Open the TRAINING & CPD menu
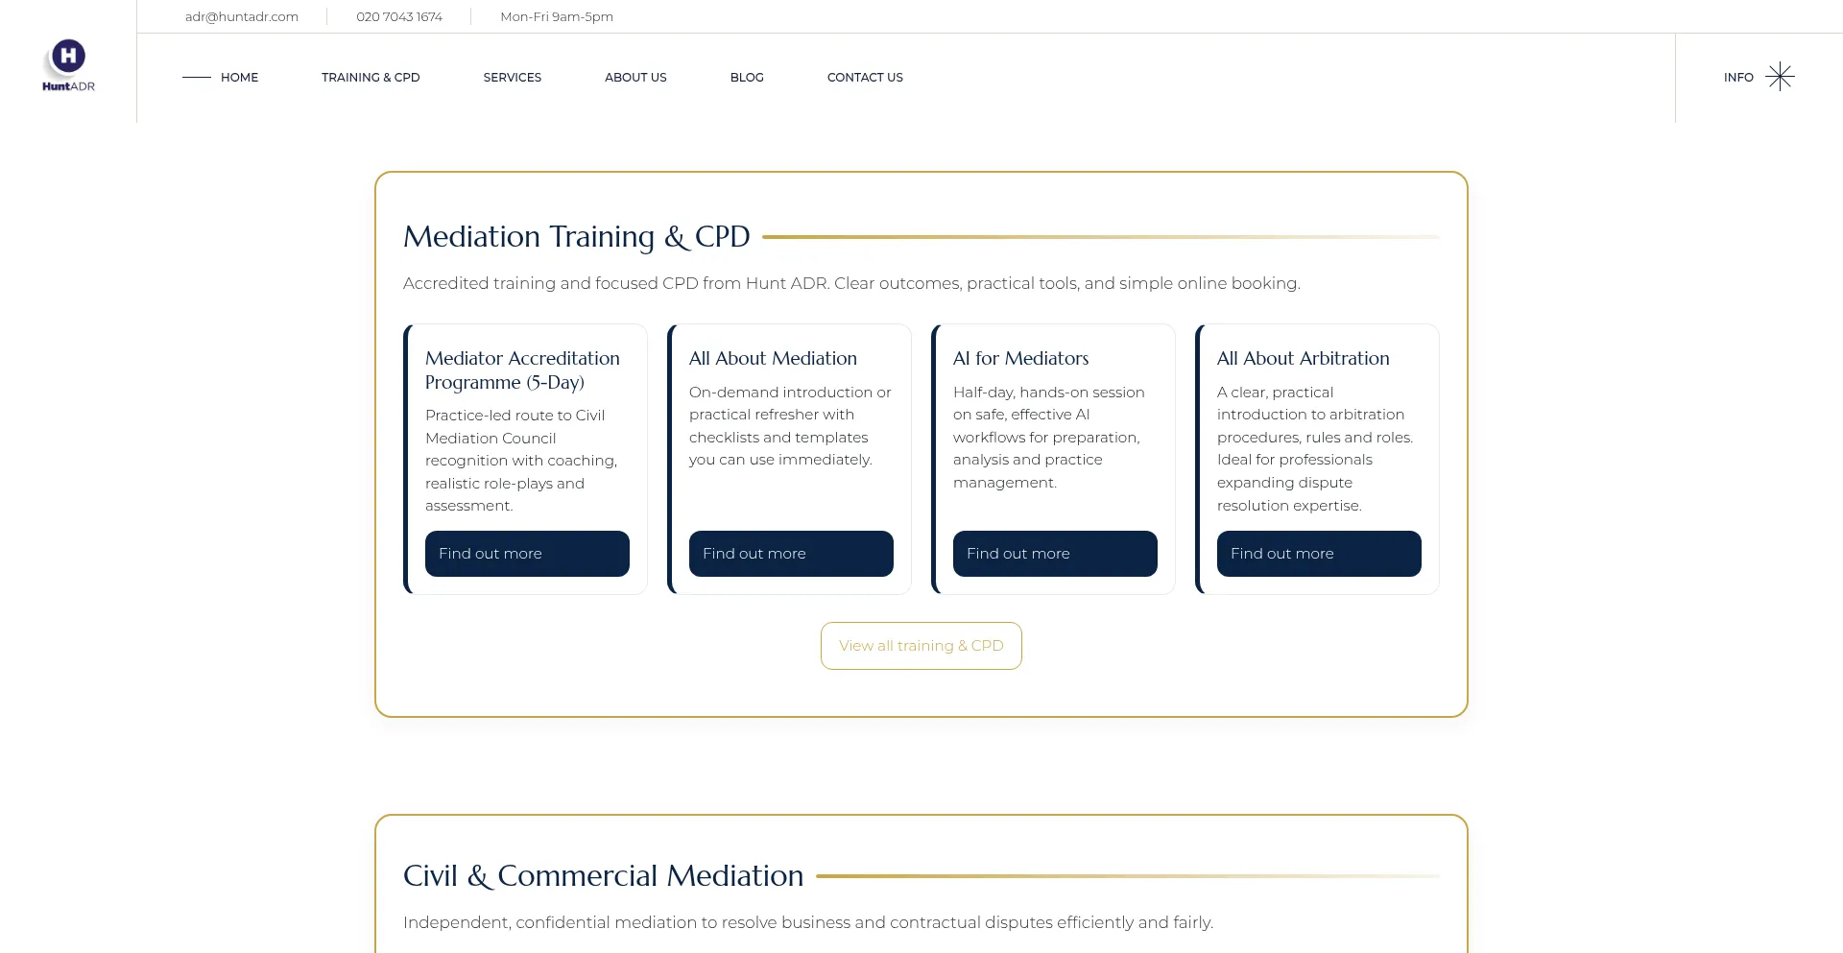Viewport: 1843px width, 953px height. point(371,78)
